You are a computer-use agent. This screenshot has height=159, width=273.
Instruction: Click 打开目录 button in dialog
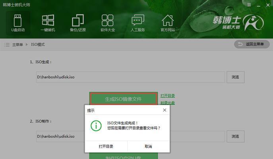tap(106, 146)
